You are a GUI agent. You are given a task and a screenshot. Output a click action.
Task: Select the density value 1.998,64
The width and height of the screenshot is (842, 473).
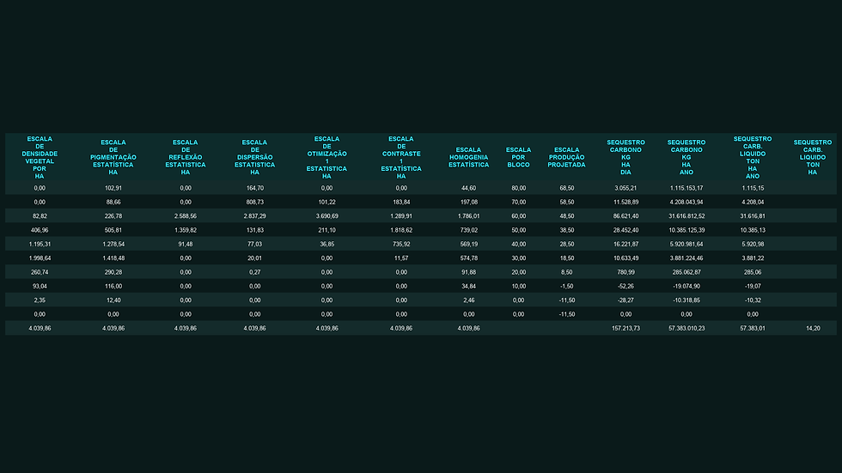click(40, 258)
